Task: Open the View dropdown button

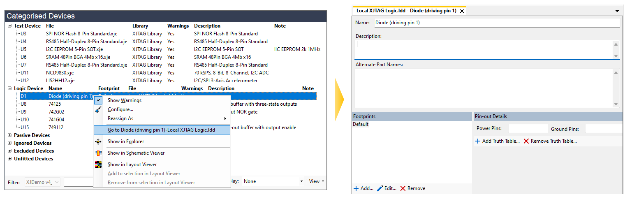Action: coord(317,181)
